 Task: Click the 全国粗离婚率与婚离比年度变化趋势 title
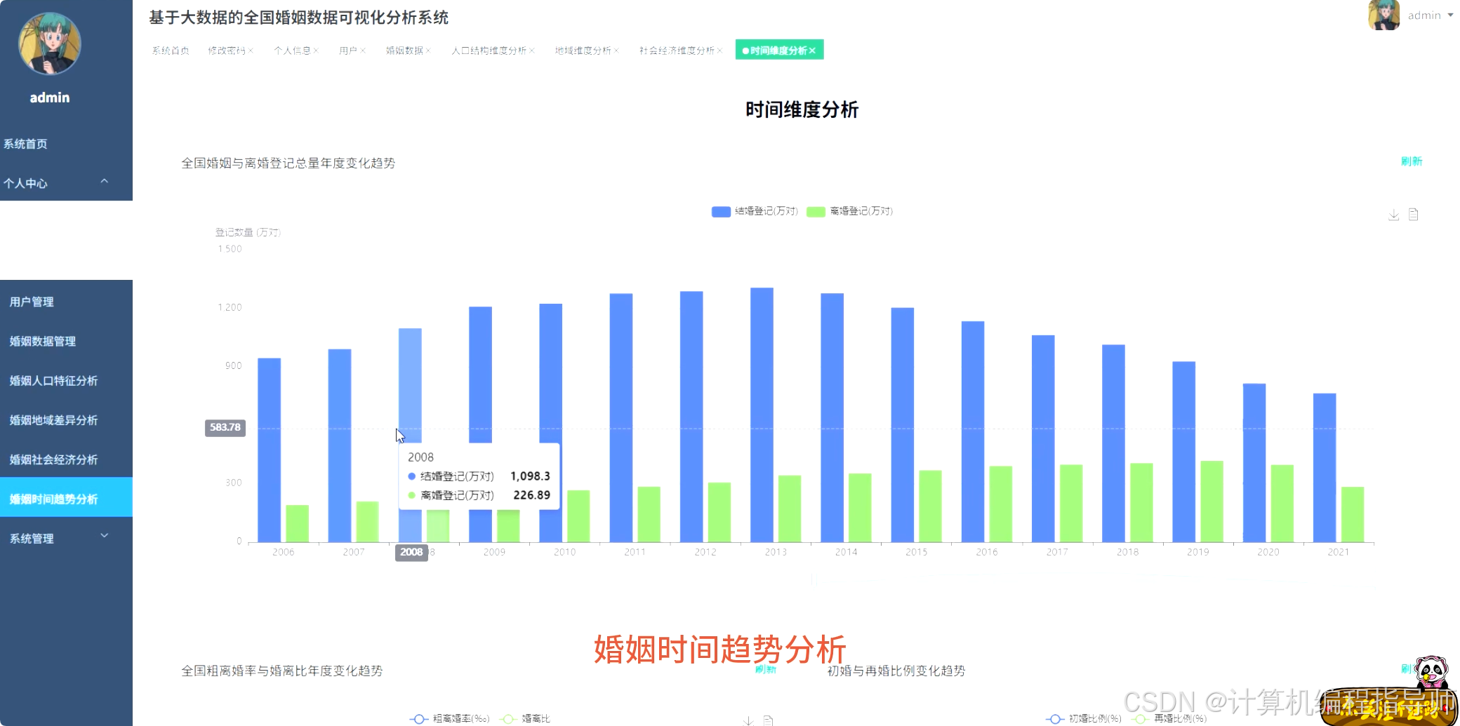point(281,671)
